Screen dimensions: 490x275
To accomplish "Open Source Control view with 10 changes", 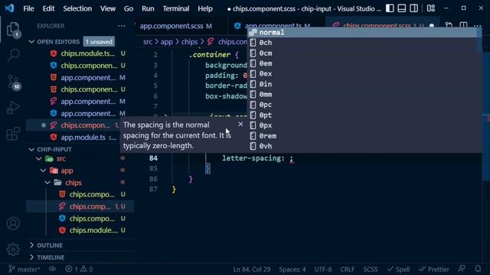I will 14,82.
